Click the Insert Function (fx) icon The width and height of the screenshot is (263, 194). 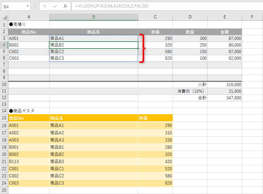[x=65, y=6]
